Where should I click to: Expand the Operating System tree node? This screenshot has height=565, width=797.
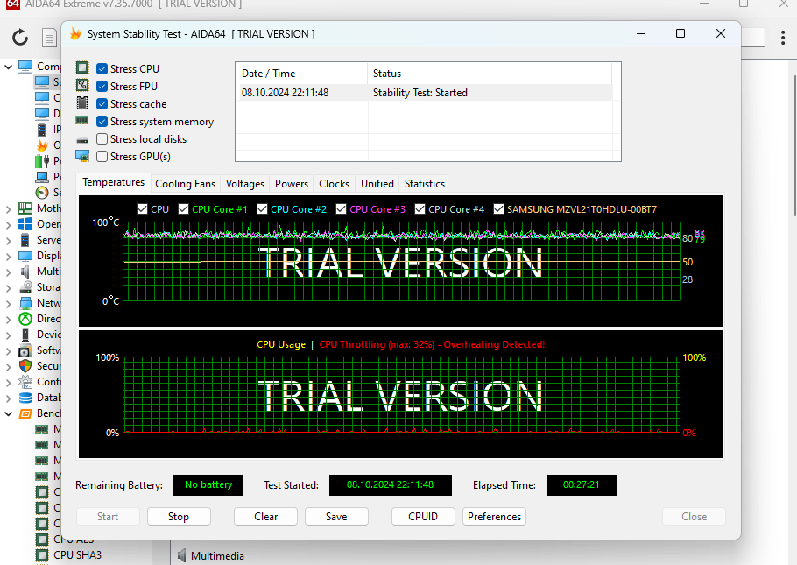(x=8, y=224)
